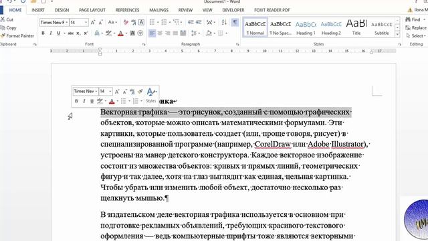428x241 pixels.
Task: Open ribbon font size dropdown
Action: click(86, 22)
